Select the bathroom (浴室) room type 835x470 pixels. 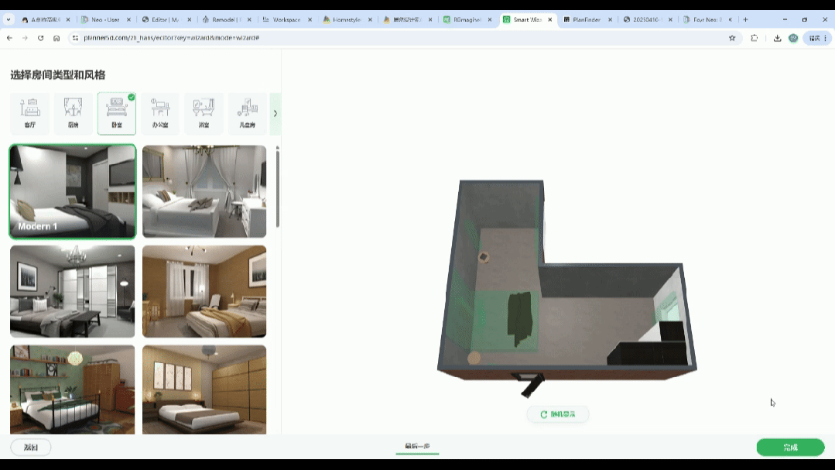(x=204, y=113)
